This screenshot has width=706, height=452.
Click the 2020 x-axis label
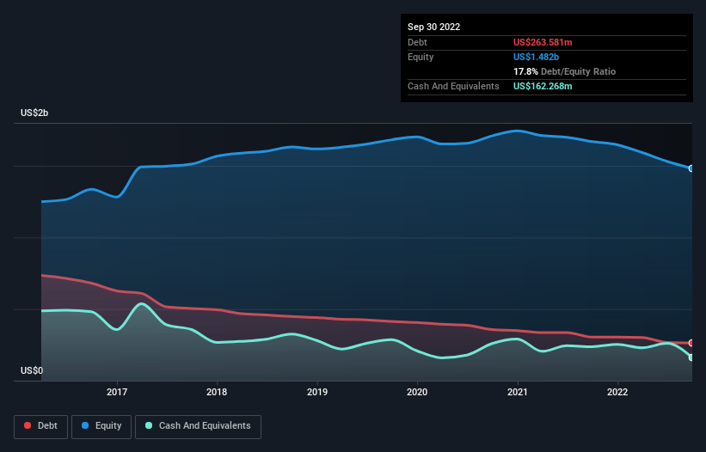pyautogui.click(x=417, y=392)
